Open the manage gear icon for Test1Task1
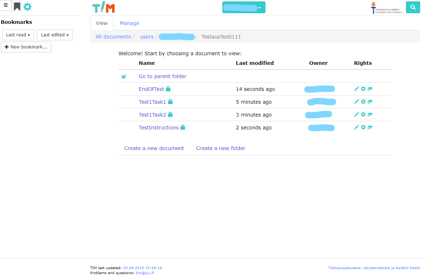The width and height of the screenshot is (428, 278). (363, 102)
